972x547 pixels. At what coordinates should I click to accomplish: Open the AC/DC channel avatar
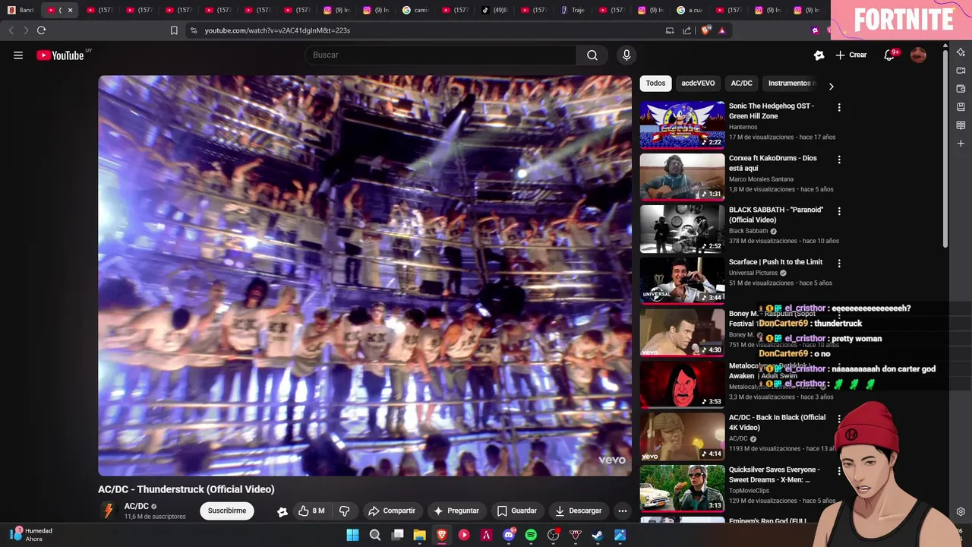(x=109, y=511)
